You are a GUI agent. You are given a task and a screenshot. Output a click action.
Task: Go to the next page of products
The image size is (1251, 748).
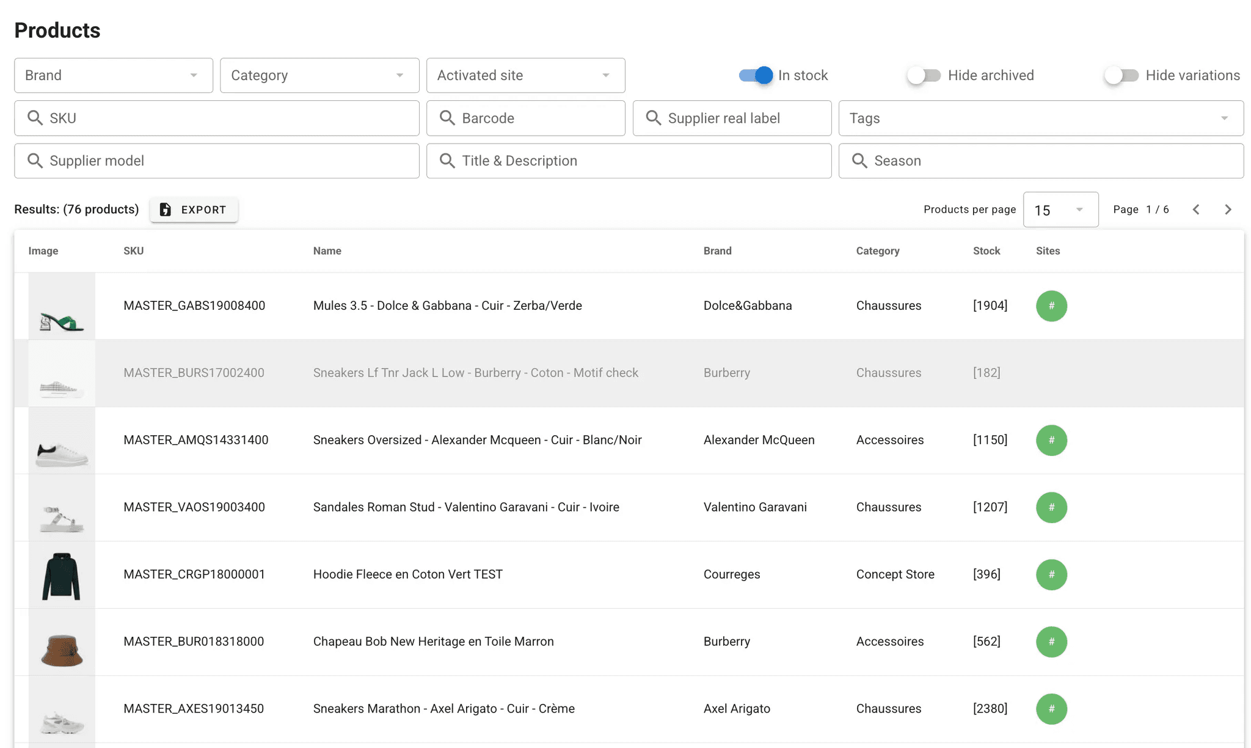click(x=1228, y=210)
